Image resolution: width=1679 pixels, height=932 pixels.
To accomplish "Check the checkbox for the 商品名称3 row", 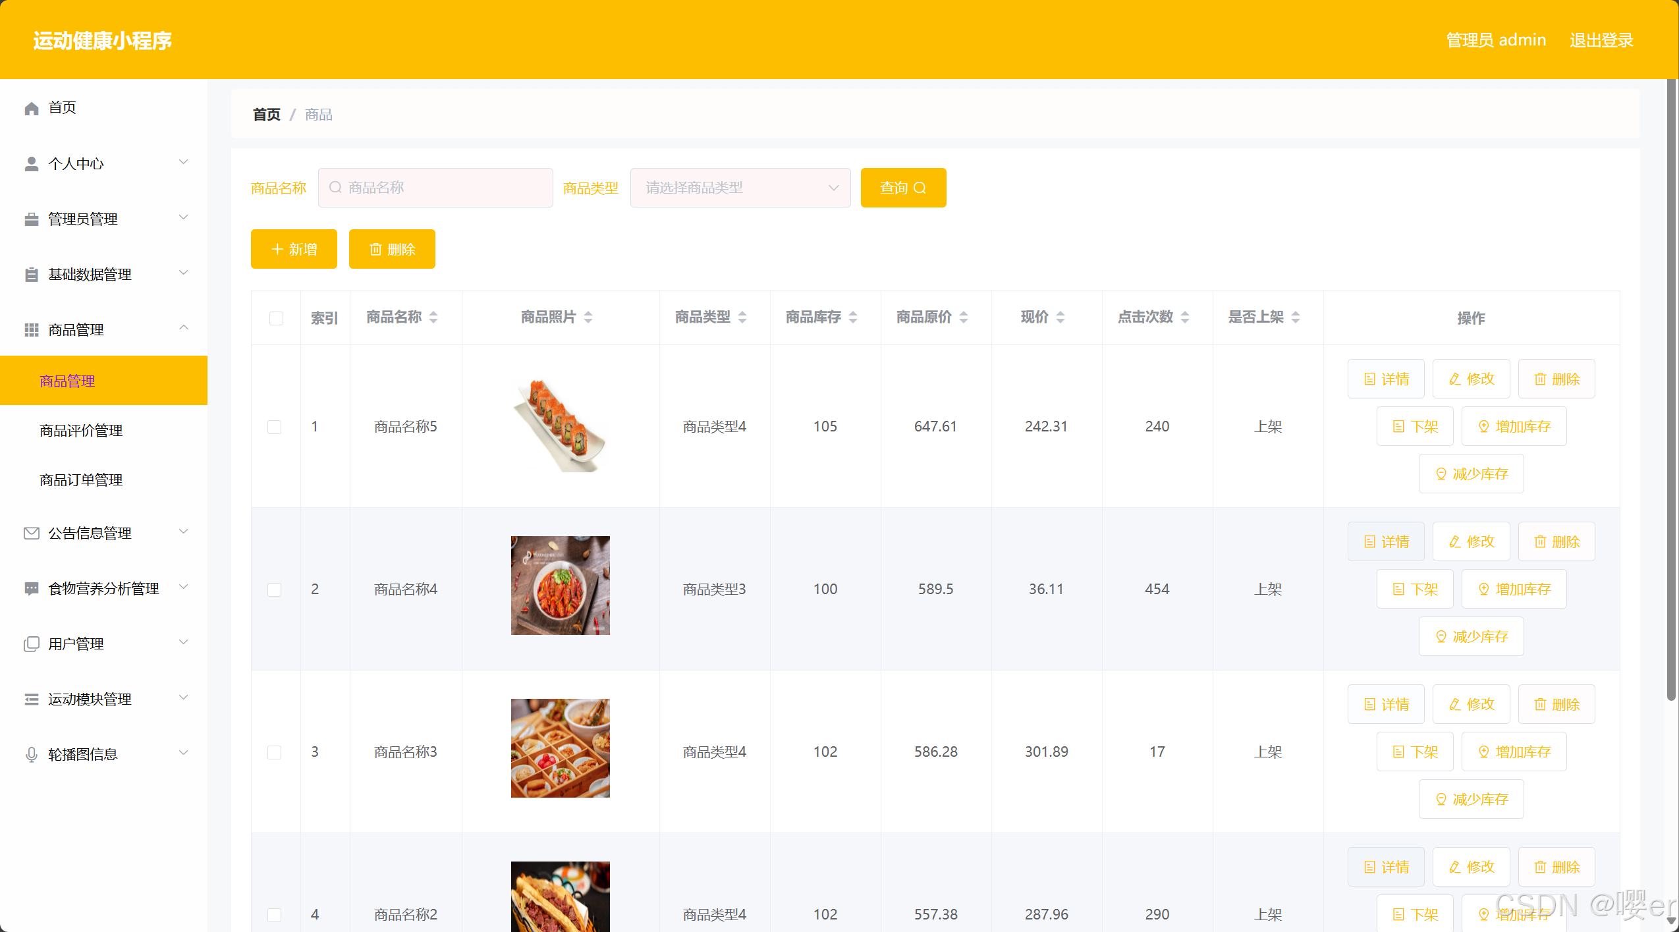I will (x=275, y=752).
